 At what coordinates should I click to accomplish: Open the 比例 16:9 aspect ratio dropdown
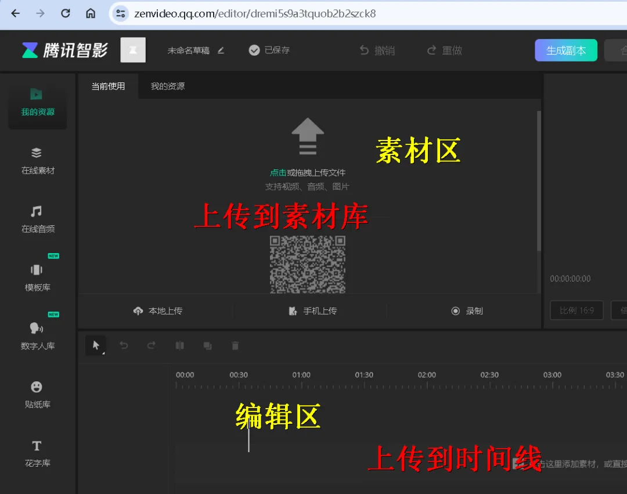tap(576, 311)
